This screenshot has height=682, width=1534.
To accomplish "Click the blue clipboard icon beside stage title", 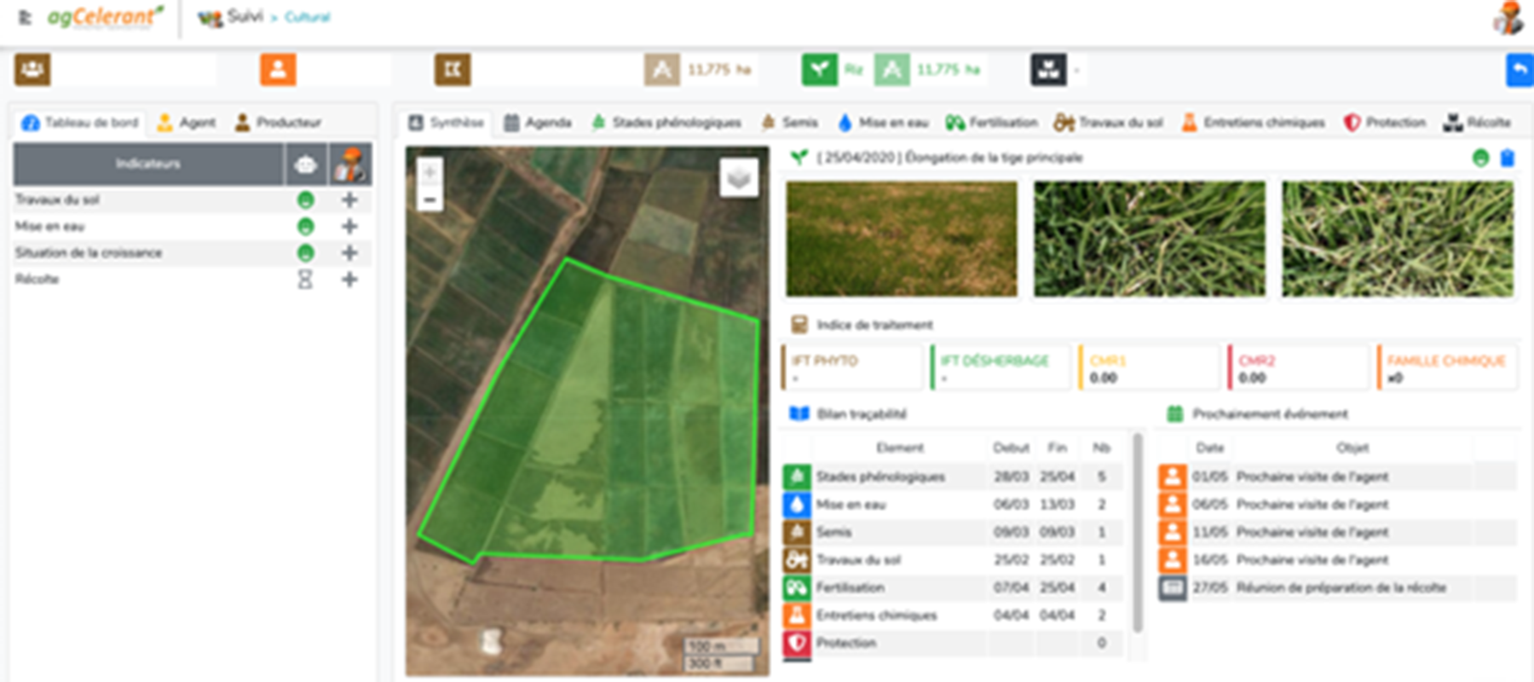I will [1507, 158].
